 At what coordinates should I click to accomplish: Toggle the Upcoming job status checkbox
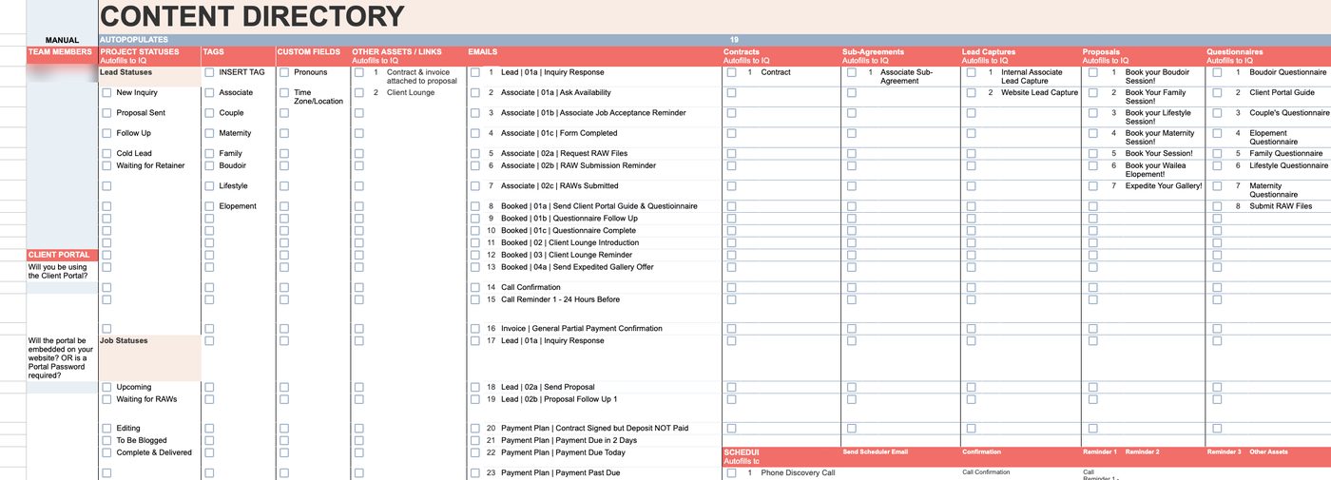(x=106, y=388)
